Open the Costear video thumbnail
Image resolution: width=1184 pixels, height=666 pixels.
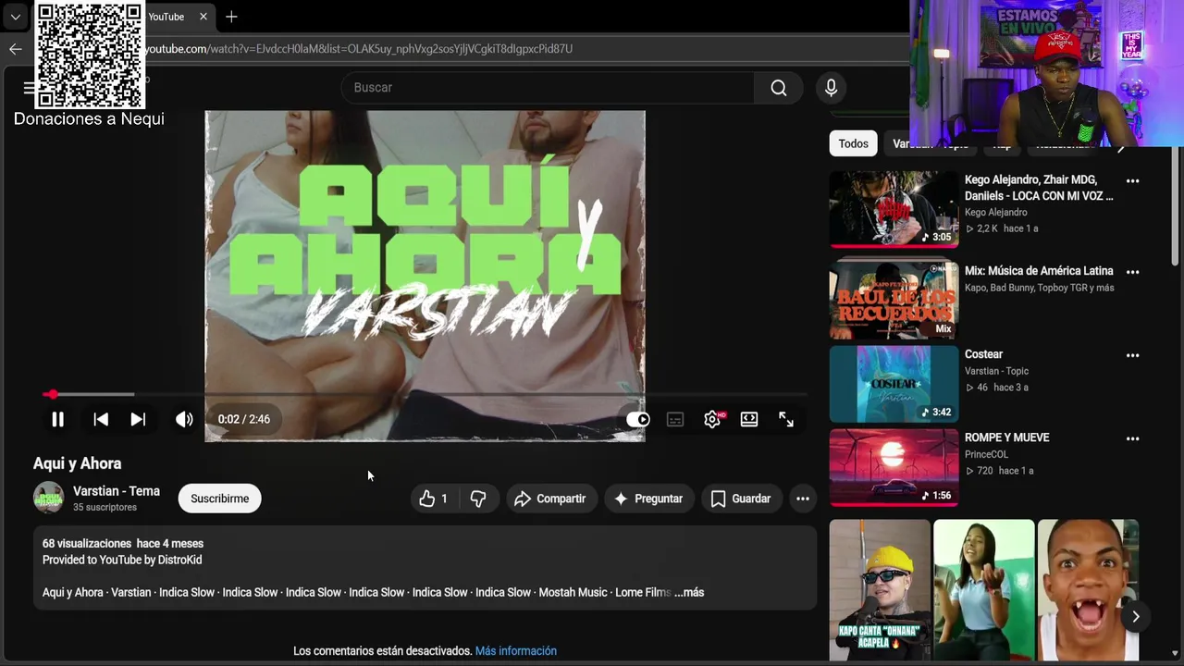[894, 384]
